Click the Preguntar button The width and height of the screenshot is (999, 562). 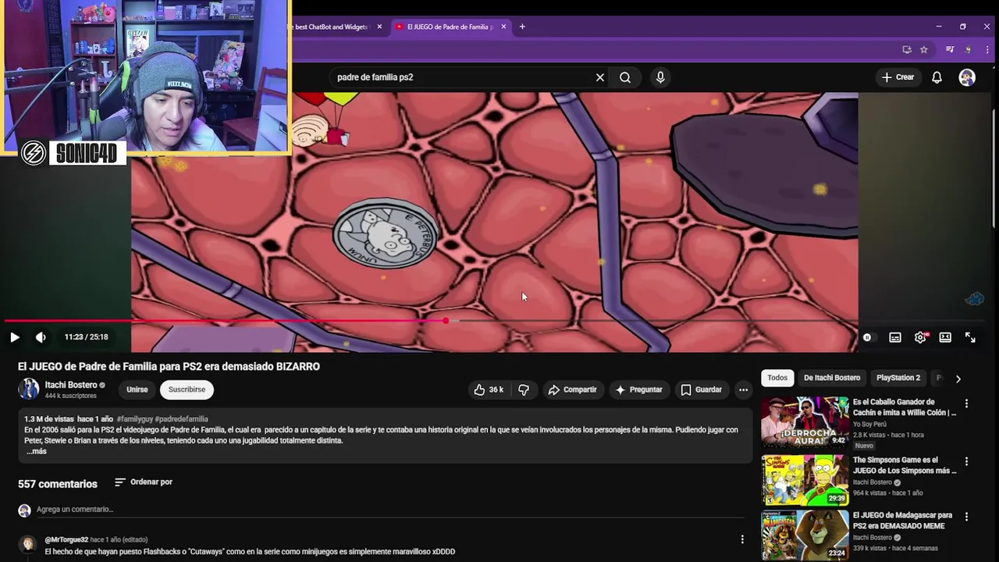638,389
